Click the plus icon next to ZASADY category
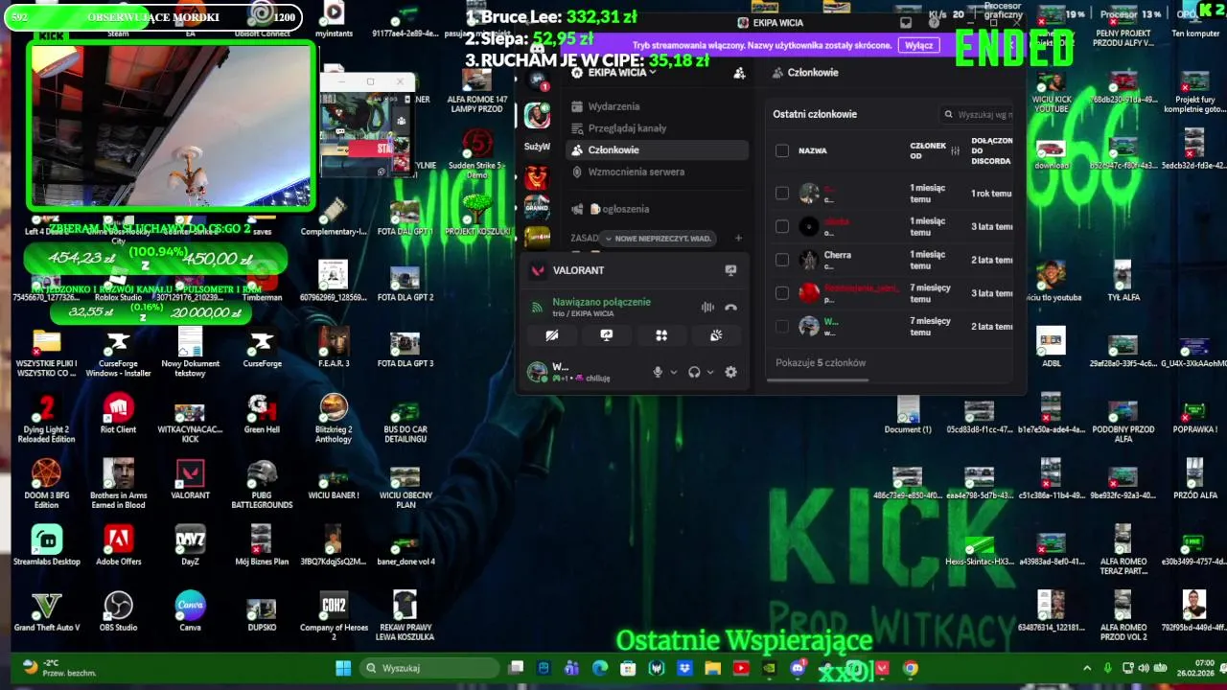This screenshot has width=1227, height=690. 738,238
